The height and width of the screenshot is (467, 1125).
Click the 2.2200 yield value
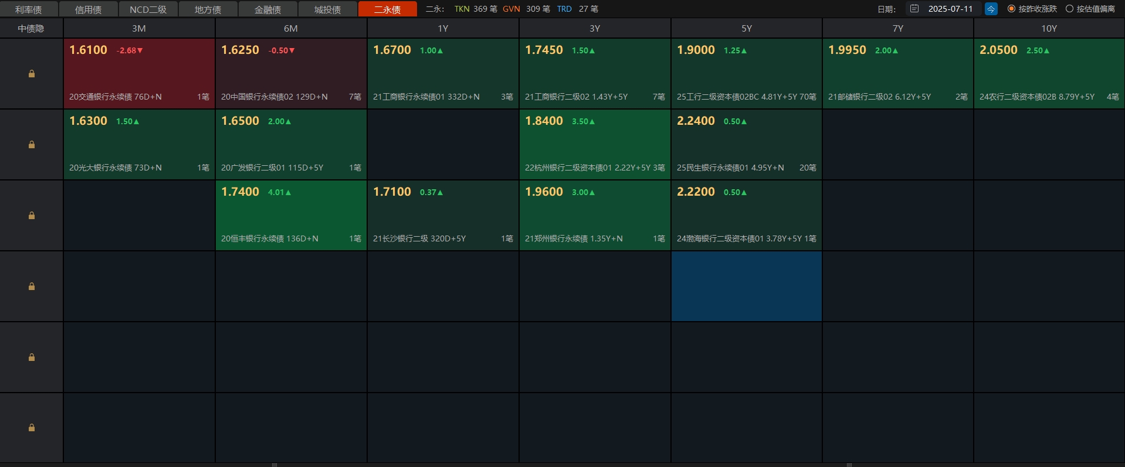(x=696, y=192)
